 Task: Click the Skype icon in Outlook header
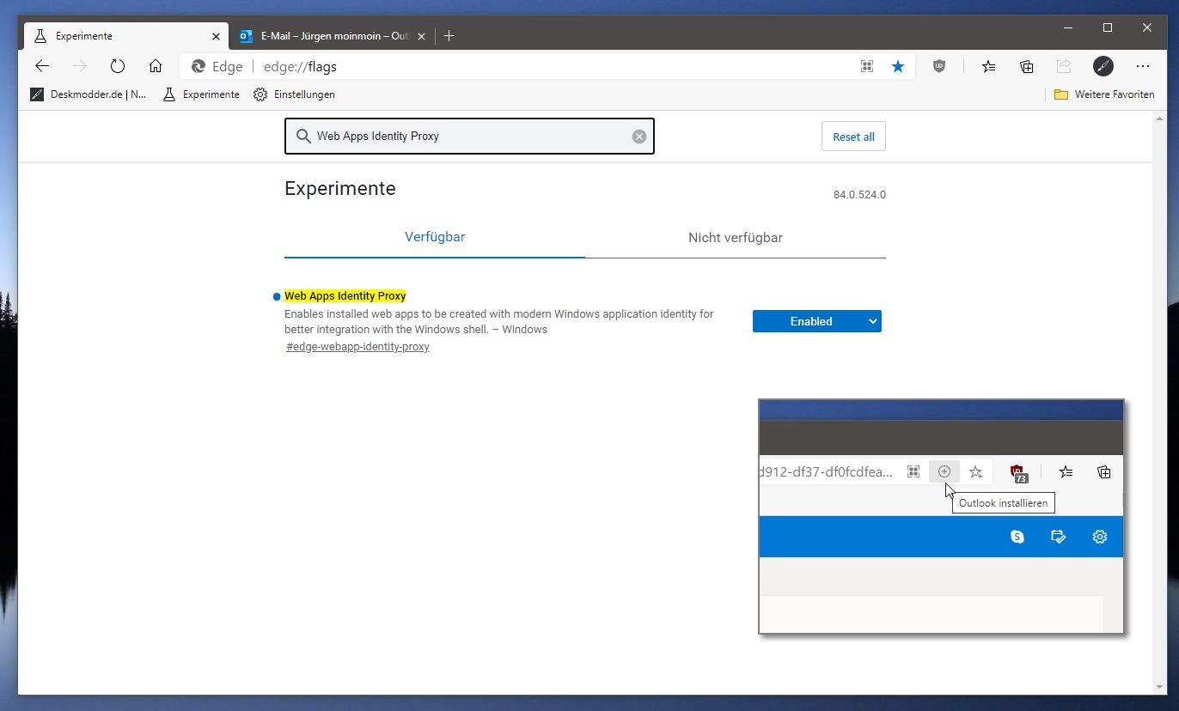click(x=1017, y=537)
